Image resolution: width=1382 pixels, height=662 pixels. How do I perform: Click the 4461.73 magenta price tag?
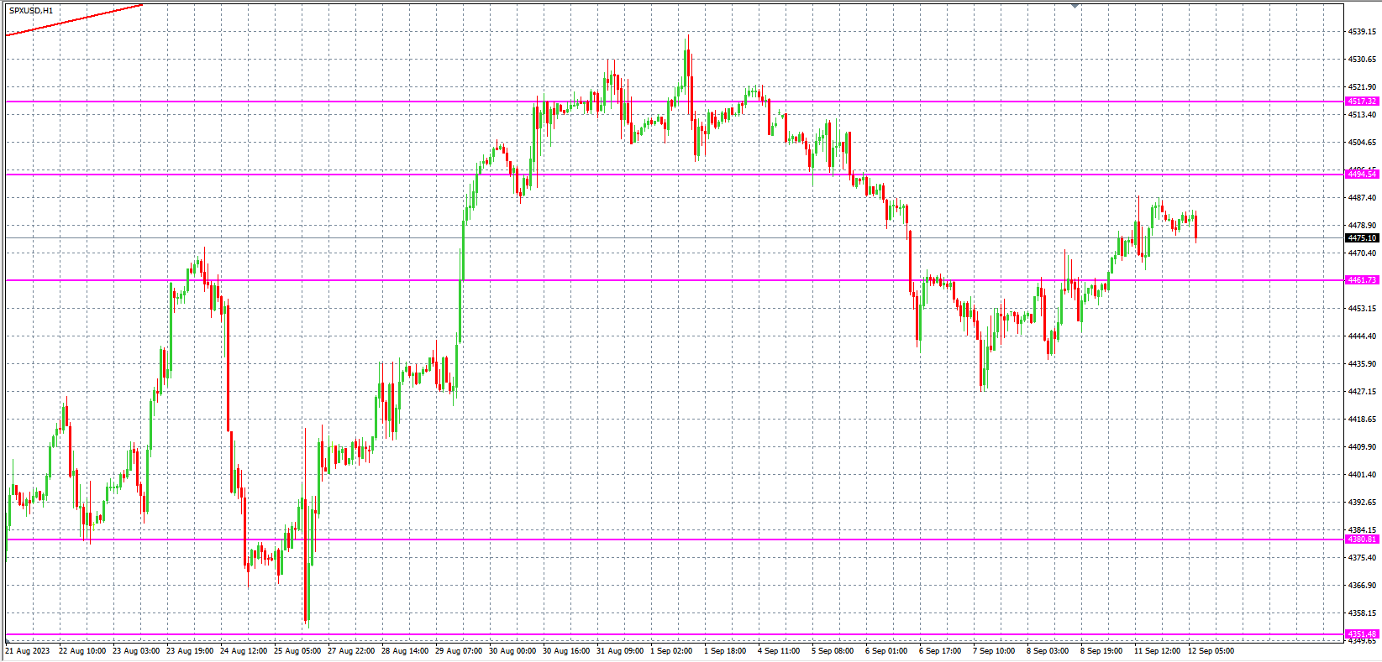pos(1361,280)
